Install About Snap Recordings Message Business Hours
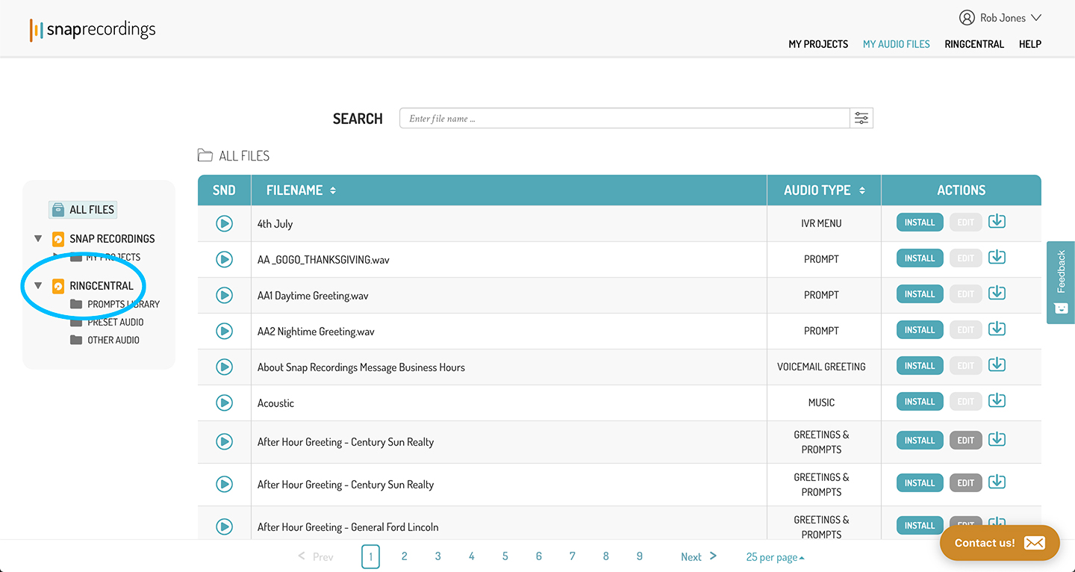The image size is (1075, 572). coord(920,366)
